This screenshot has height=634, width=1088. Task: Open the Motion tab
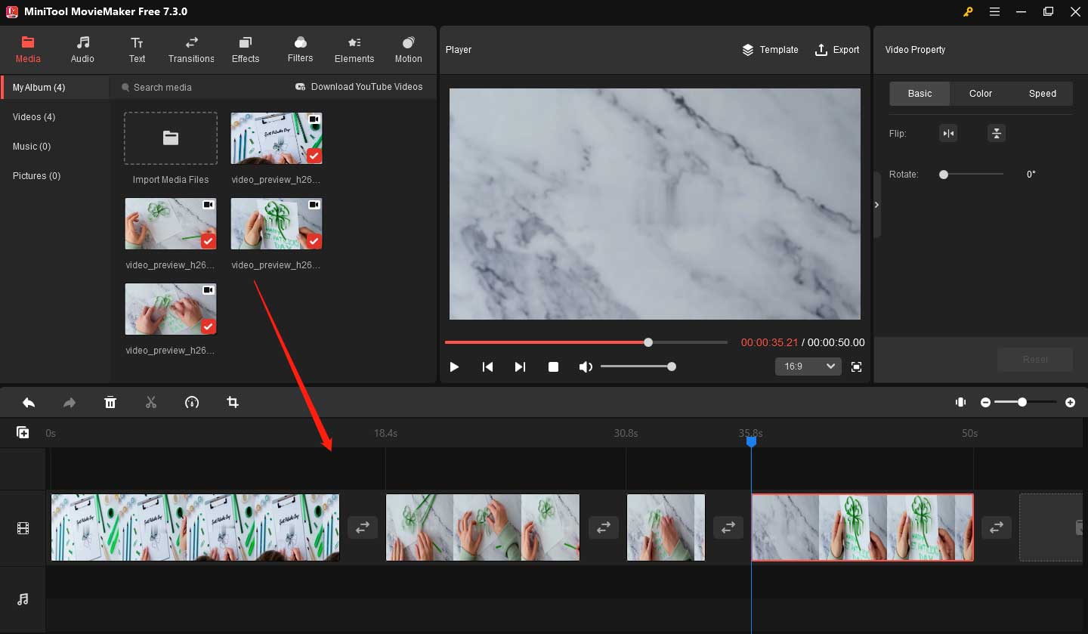point(409,49)
